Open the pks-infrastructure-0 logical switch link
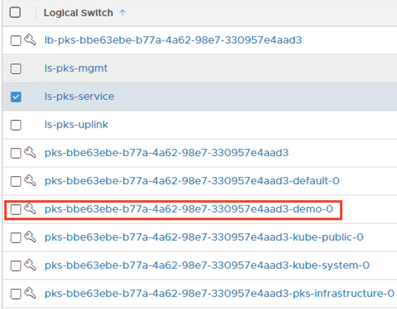Screen dimensions: 397x309 click(219, 293)
